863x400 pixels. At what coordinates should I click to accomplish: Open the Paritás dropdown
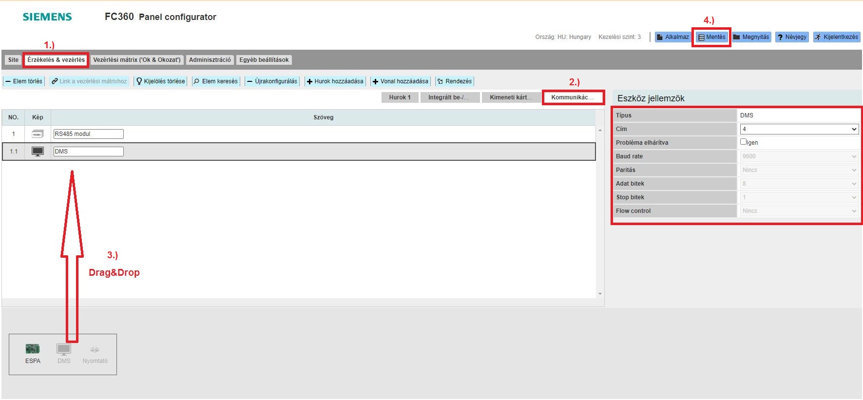799,170
